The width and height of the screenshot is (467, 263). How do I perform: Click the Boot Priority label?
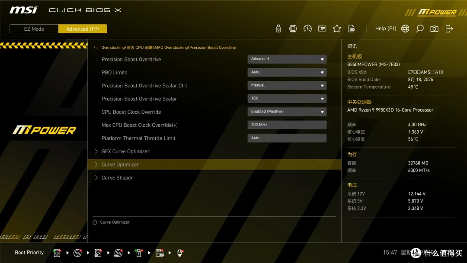[x=29, y=253]
